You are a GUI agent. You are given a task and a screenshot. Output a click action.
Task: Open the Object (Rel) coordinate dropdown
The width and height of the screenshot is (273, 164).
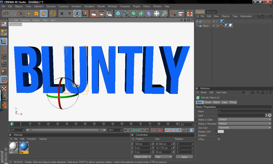coord(143,157)
